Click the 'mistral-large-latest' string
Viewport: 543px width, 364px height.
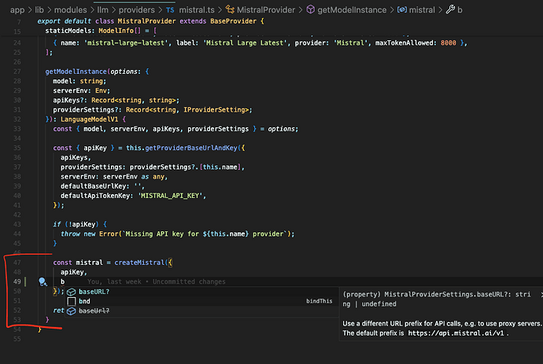coord(126,43)
